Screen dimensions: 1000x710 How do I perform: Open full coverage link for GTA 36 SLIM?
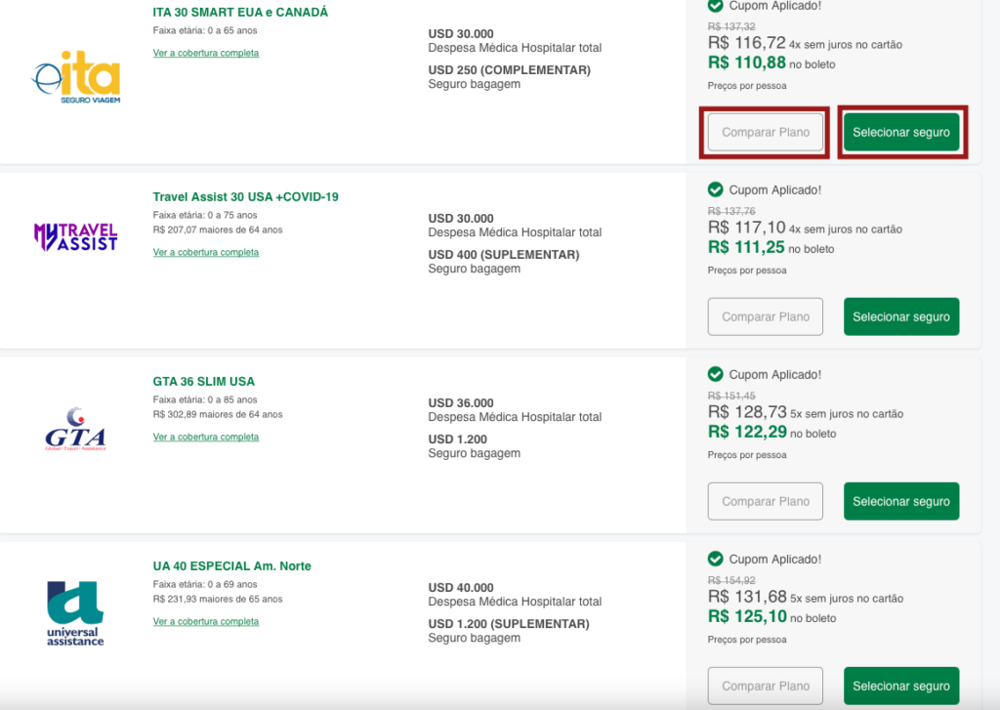click(x=206, y=437)
